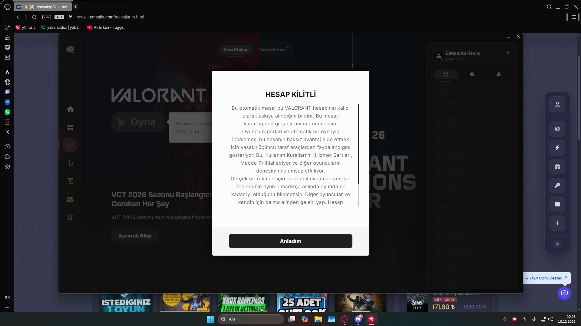Open the Windows Start menu
This screenshot has height=326, width=581.
210,319
